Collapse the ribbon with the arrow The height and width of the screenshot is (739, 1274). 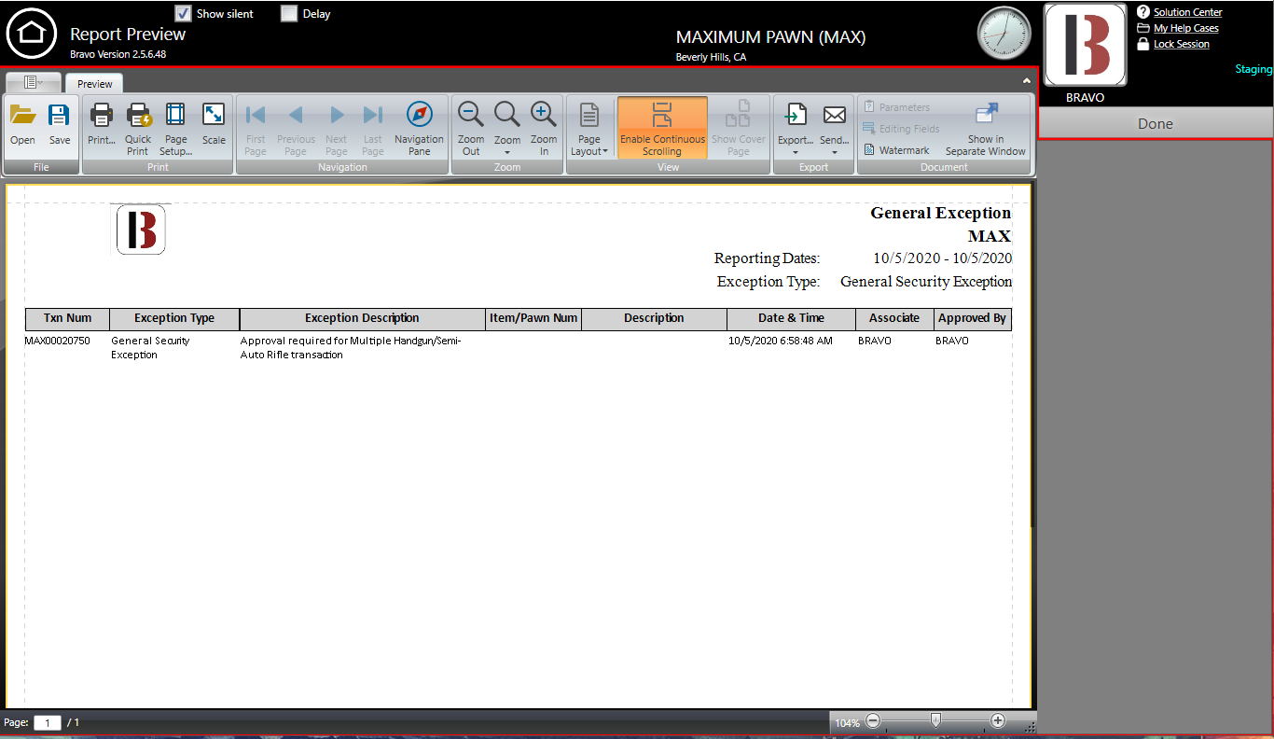(1026, 81)
